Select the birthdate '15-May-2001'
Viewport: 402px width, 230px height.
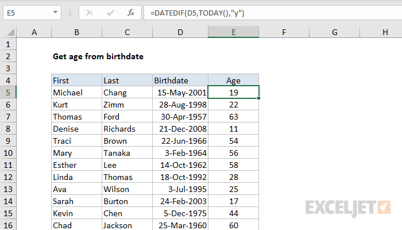click(180, 93)
